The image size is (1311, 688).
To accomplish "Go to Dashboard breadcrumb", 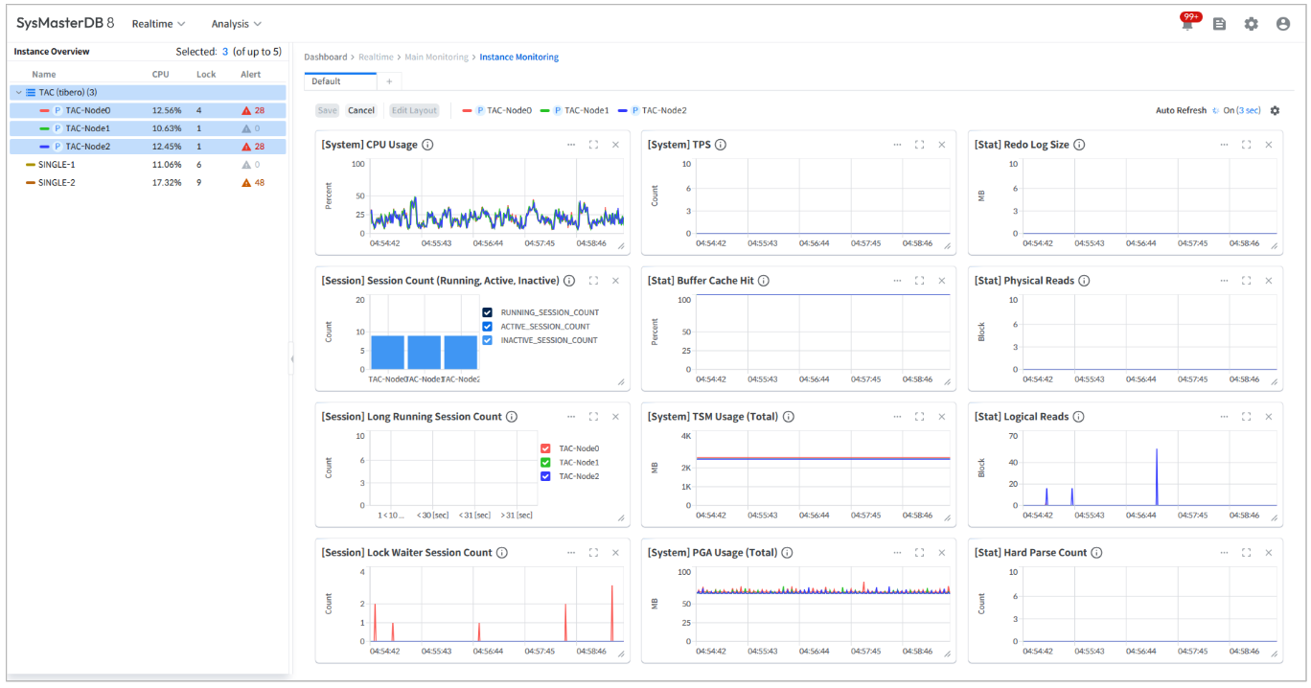I will click(x=326, y=57).
